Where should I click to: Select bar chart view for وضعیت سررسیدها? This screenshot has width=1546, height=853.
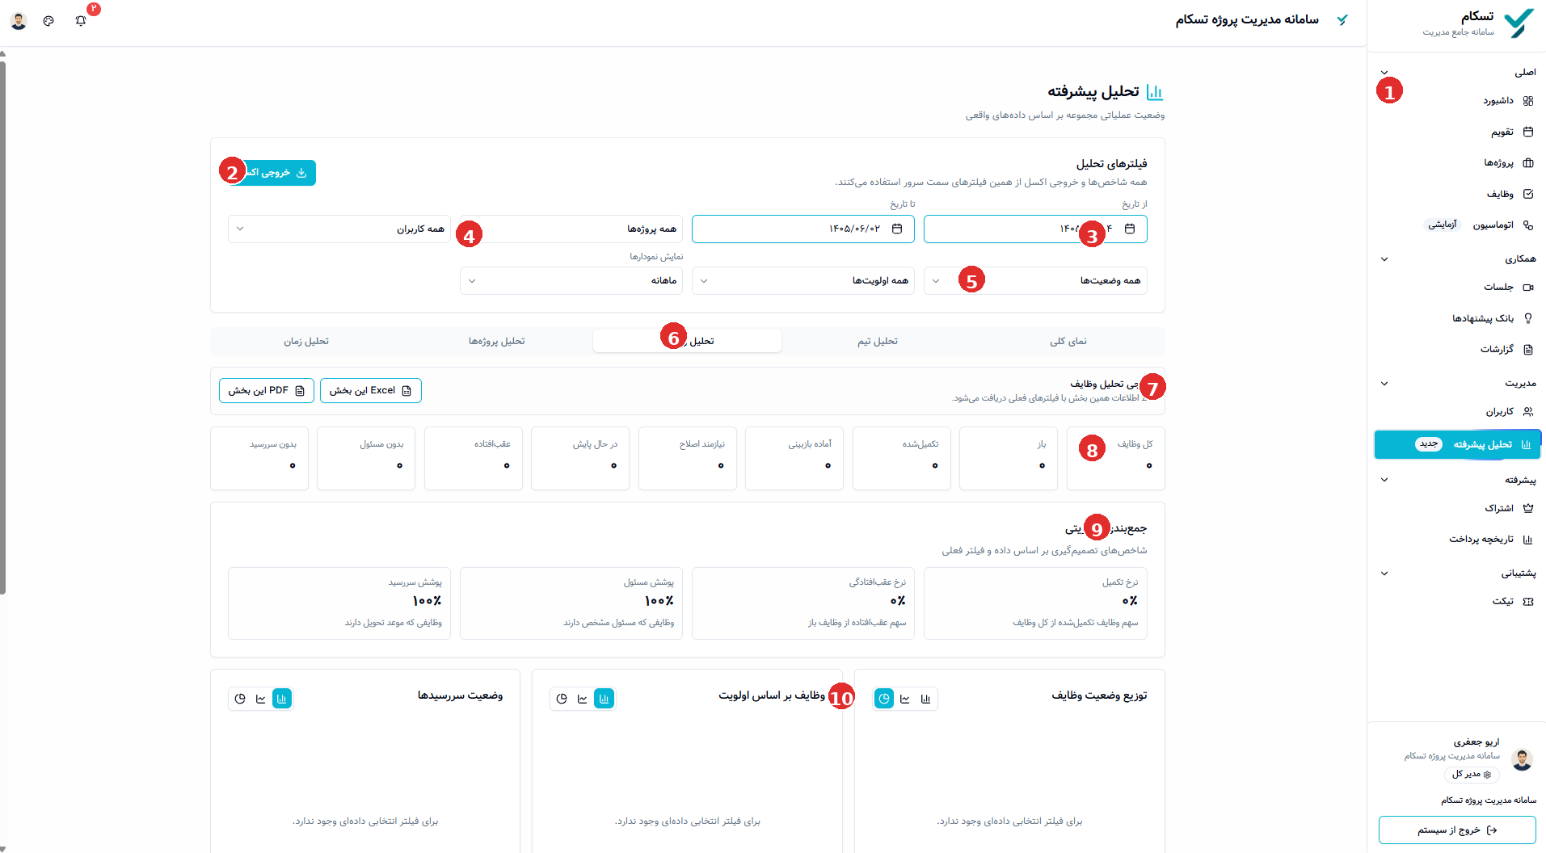[x=282, y=699]
